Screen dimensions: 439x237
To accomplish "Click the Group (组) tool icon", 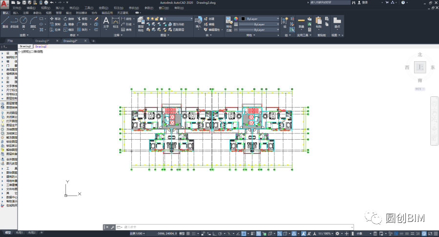I will (285, 22).
